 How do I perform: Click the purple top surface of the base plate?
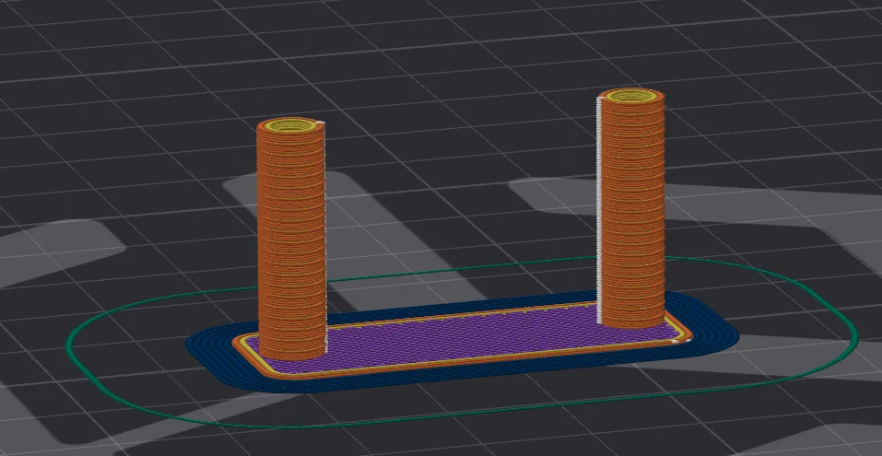tap(461, 339)
